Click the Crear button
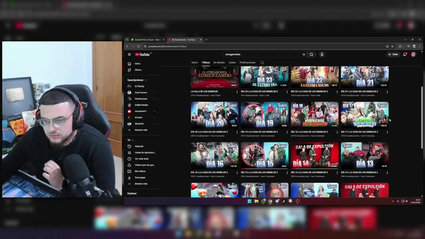 pos(393,54)
